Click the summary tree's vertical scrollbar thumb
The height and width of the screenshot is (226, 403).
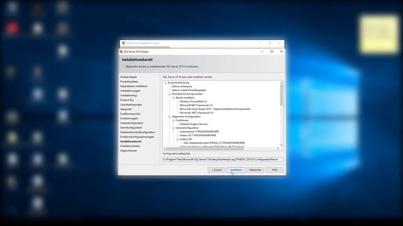(281, 95)
